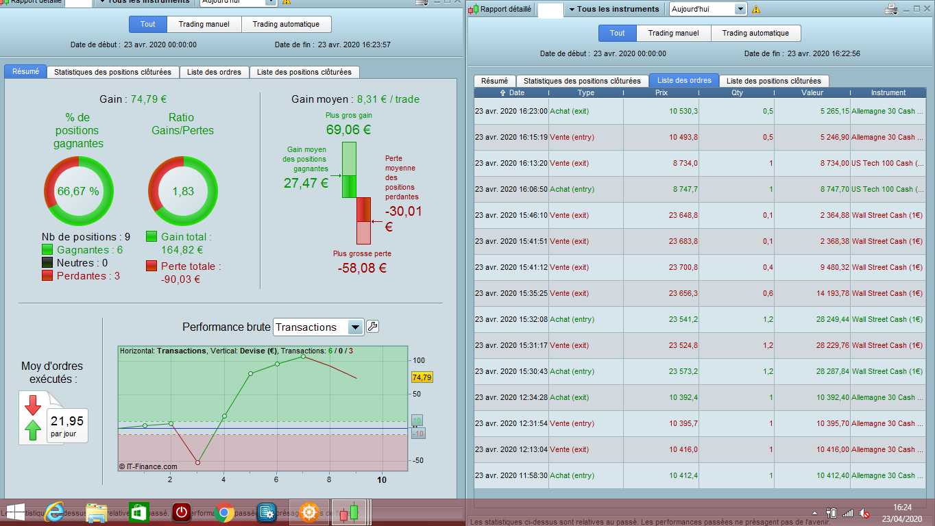Switch to Liste des ordres tab in left window

click(214, 72)
